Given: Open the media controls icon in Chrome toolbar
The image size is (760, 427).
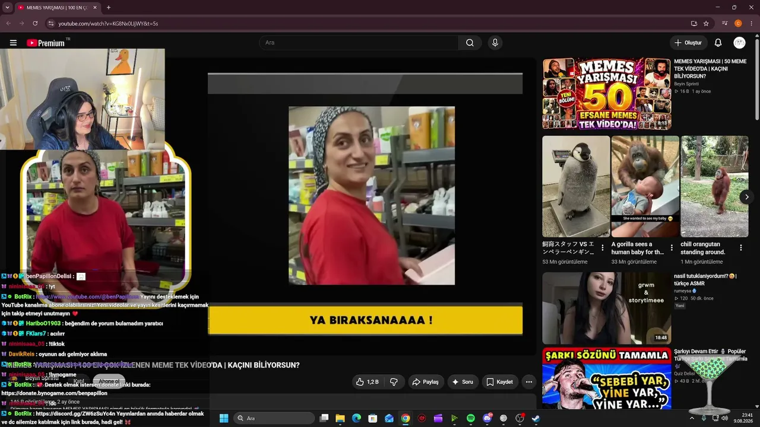Looking at the screenshot, I should pos(724,24).
